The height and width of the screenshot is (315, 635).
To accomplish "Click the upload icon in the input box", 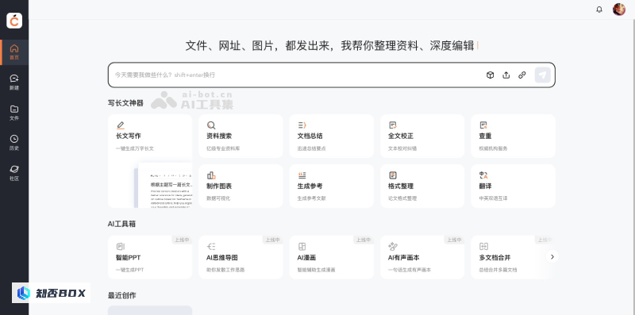I will (x=506, y=75).
